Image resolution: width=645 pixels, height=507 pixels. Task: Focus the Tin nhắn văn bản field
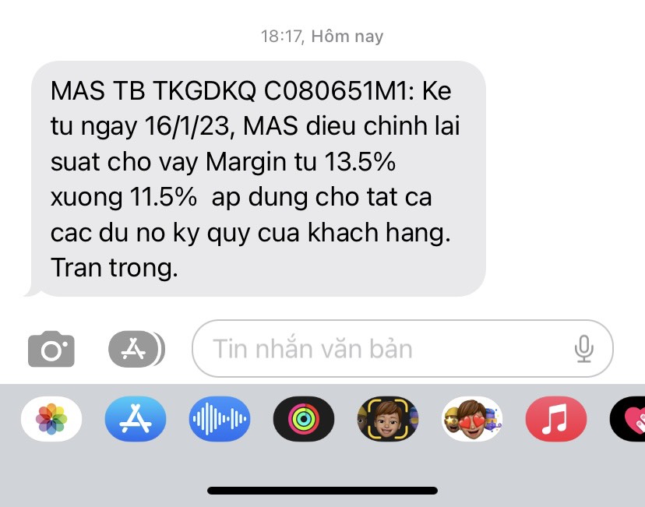402,349
